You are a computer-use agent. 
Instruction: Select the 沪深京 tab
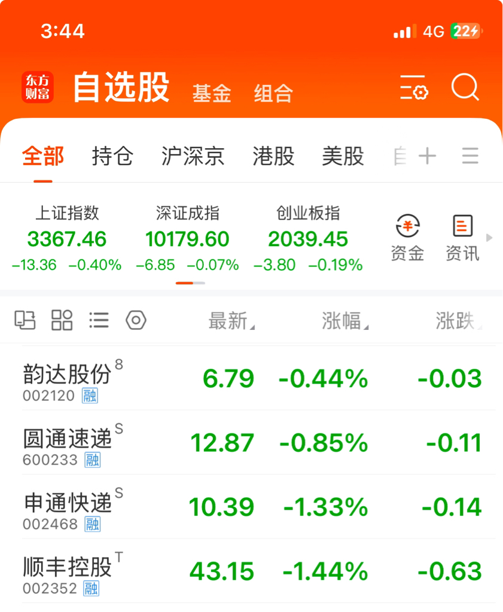click(x=193, y=156)
